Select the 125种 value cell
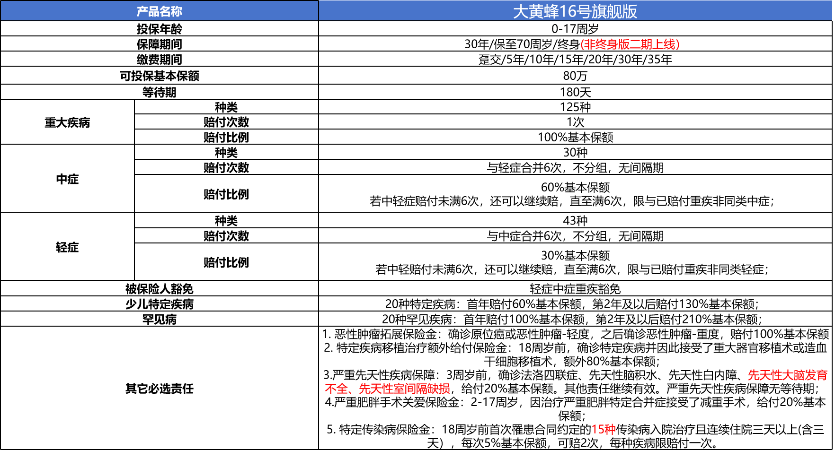This screenshot has height=450, width=835. tap(575, 107)
